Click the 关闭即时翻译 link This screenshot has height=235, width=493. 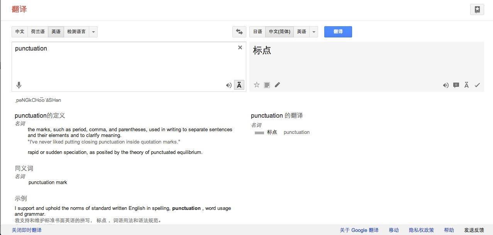pos(27,230)
